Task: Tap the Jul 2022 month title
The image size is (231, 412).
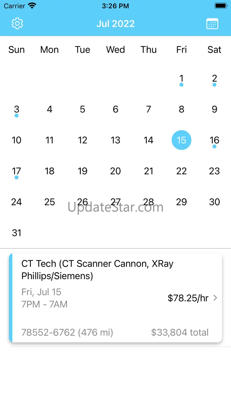Action: tap(115, 24)
